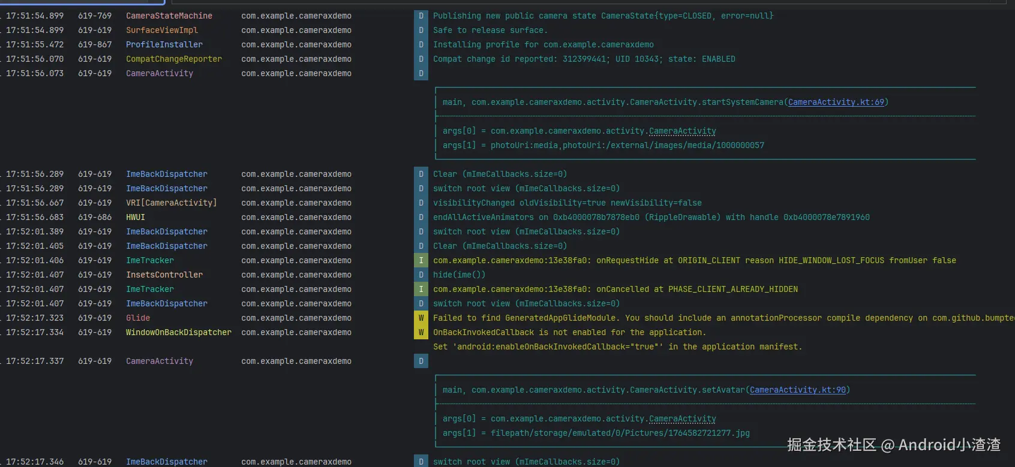
Task: Click the W level badge for WindowOnBackDispatcher
Action: click(x=421, y=333)
